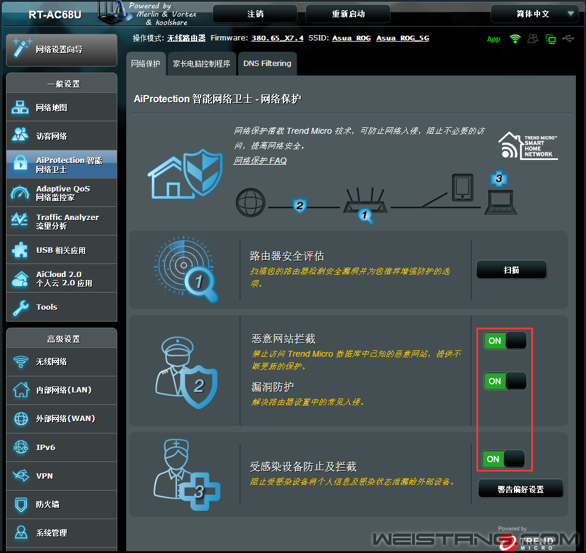586x553 pixels.
Task: Click the Trend Micro Smart Home Network logo
Action: [528, 146]
